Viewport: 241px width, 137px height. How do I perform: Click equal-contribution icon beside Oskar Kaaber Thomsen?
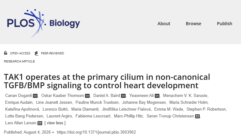[87, 96]
